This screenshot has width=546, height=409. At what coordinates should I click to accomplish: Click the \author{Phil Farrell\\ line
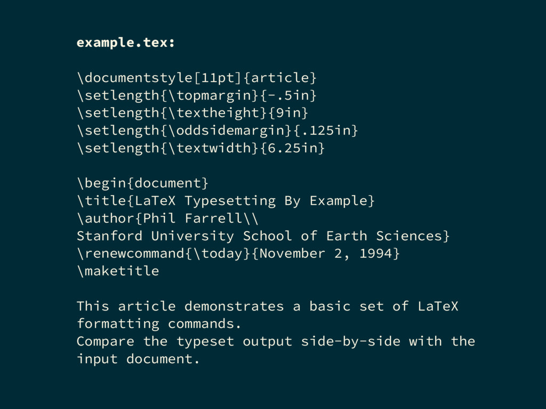click(x=168, y=218)
